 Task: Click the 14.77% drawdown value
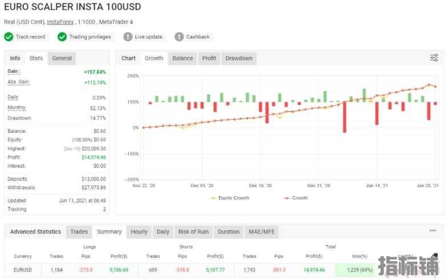97,118
